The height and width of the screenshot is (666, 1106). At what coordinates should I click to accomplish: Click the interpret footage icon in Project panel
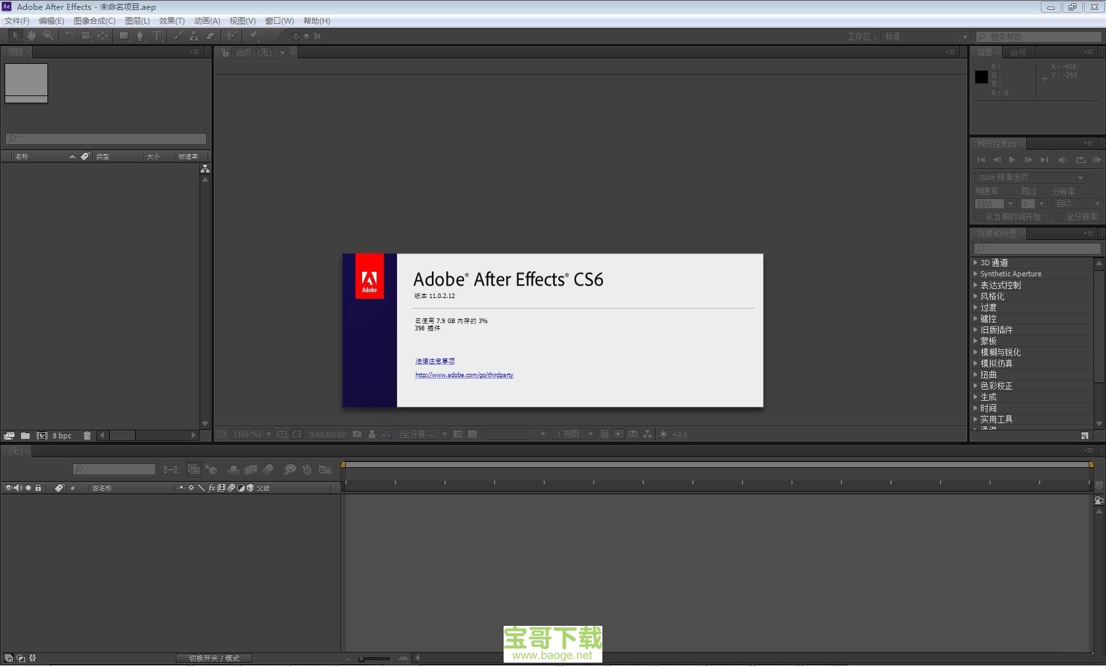click(x=9, y=436)
